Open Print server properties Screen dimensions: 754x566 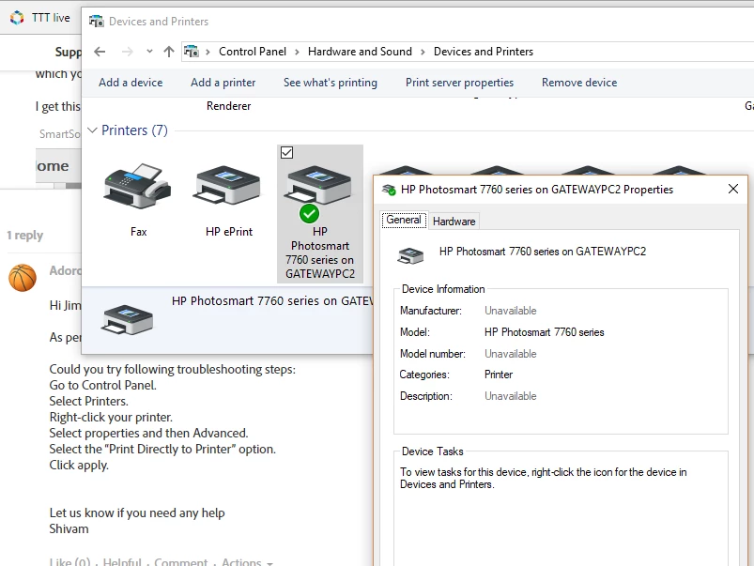point(459,83)
